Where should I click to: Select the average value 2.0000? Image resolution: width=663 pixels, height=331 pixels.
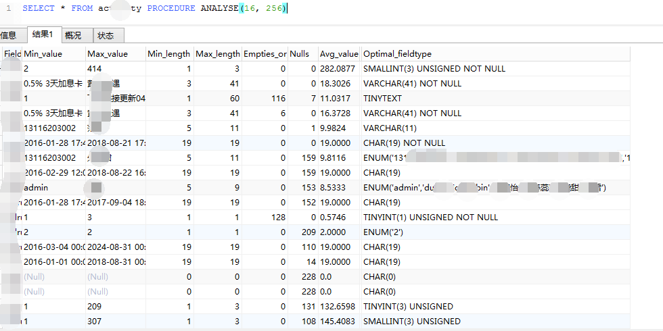point(339,232)
